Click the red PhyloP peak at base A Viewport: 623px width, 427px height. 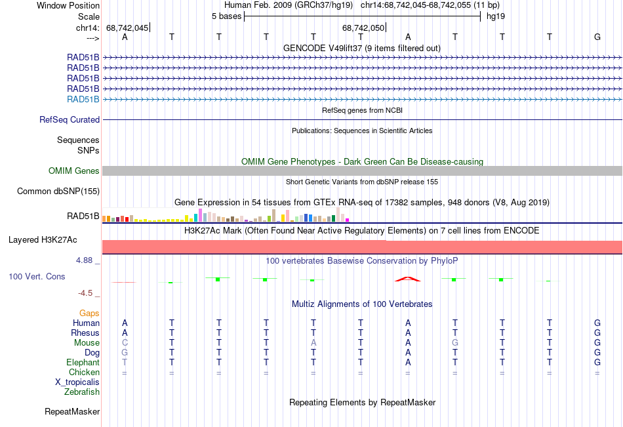pyautogui.click(x=408, y=279)
